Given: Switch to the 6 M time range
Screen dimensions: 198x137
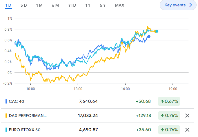Looking at the screenshot, I should (x=55, y=5).
